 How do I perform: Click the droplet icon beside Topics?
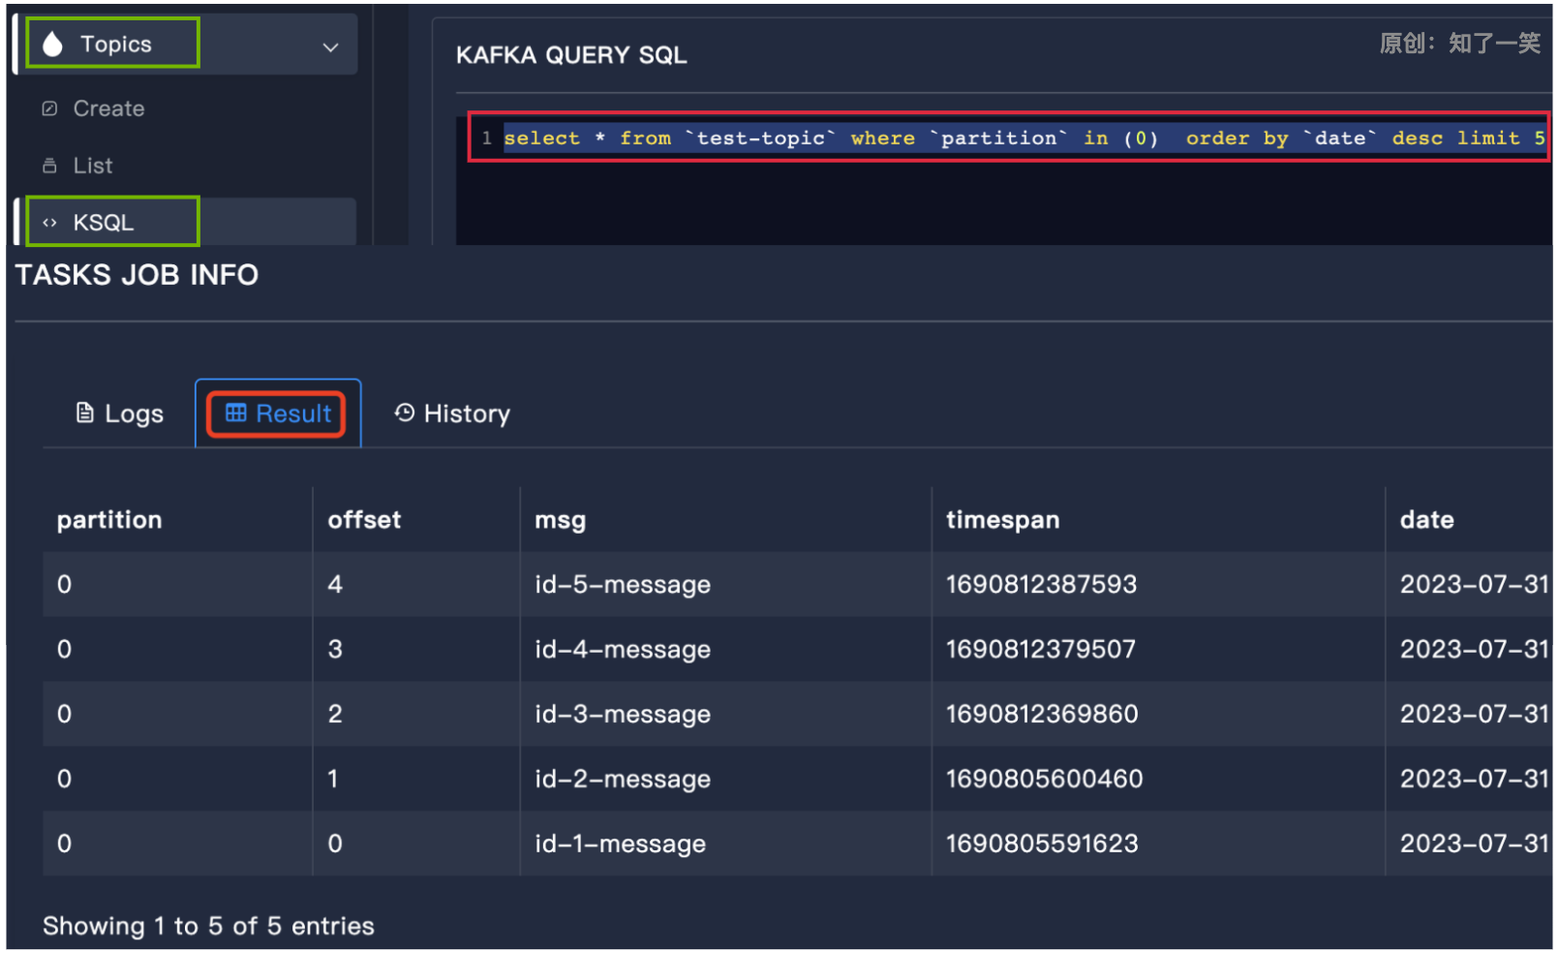pos(54,43)
